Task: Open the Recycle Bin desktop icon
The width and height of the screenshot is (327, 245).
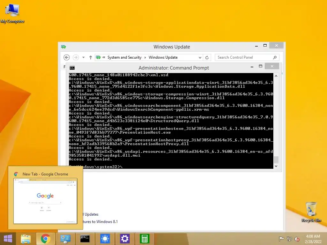Action: tap(311, 212)
